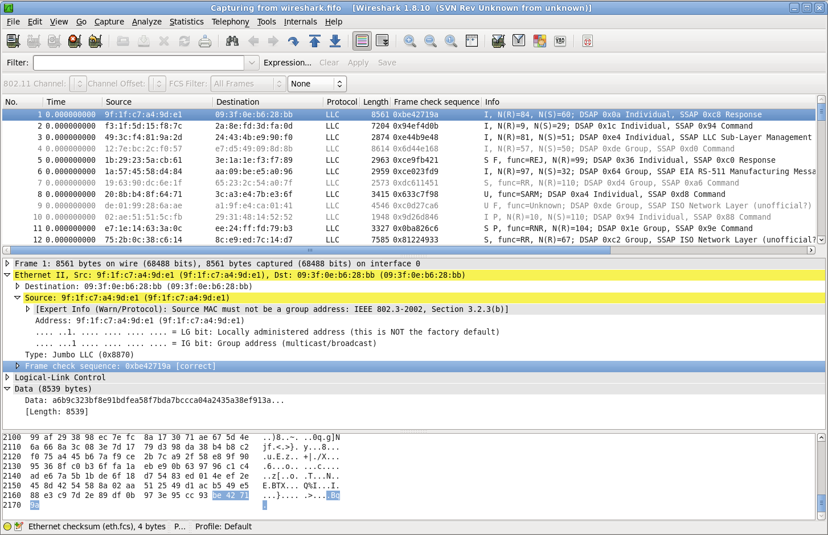Screen dimensions: 828x535
Task: Restart the running live capture
Action: pyautogui.click(x=95, y=41)
